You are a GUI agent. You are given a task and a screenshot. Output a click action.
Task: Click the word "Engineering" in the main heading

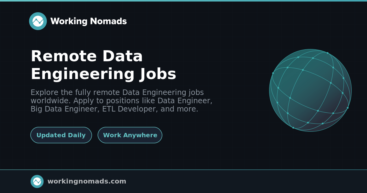pyautogui.click(x=83, y=74)
